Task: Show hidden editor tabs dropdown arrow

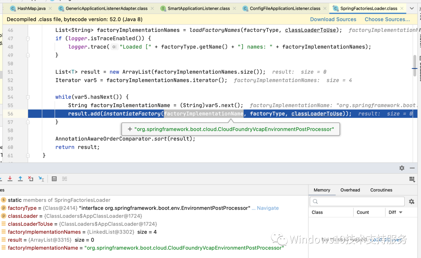Action: (x=412, y=9)
